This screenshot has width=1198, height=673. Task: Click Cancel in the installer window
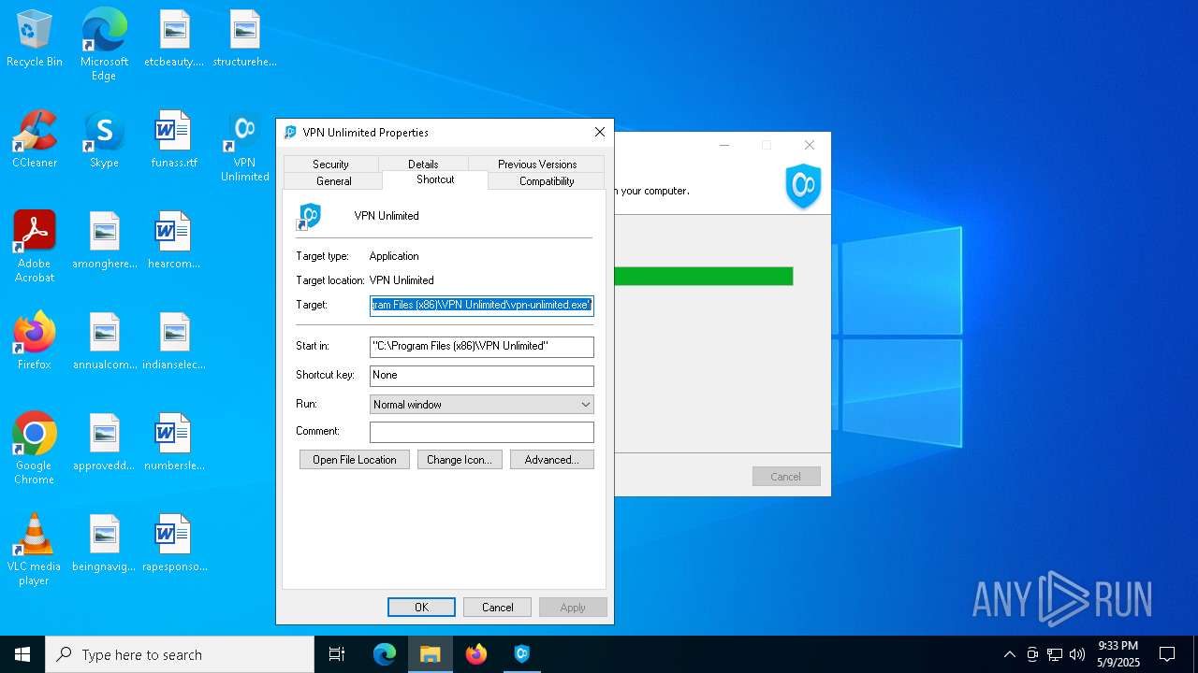[786, 477]
